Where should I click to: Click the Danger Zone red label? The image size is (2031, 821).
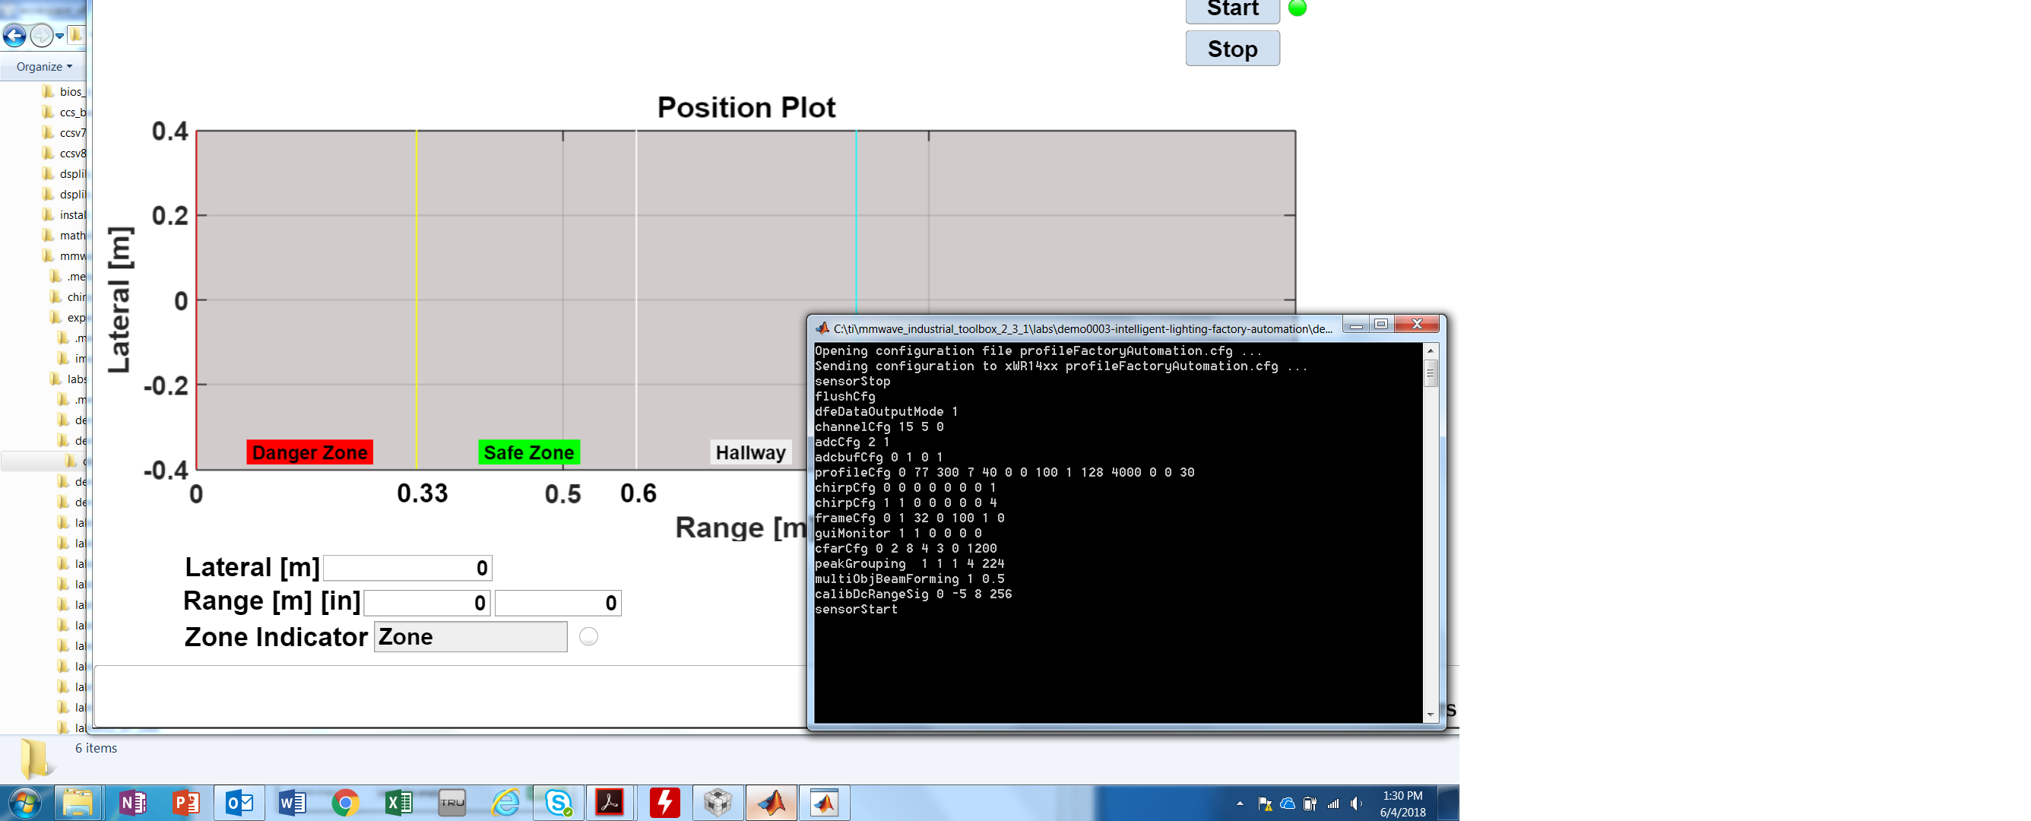click(309, 453)
